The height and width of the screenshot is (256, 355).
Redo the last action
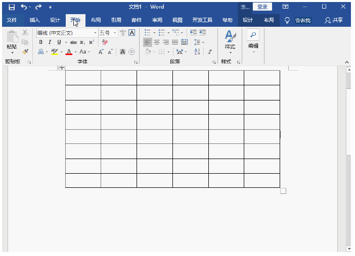pos(38,7)
